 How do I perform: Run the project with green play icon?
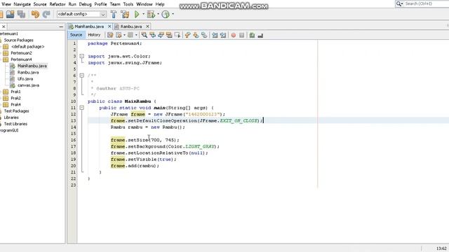click(137, 14)
